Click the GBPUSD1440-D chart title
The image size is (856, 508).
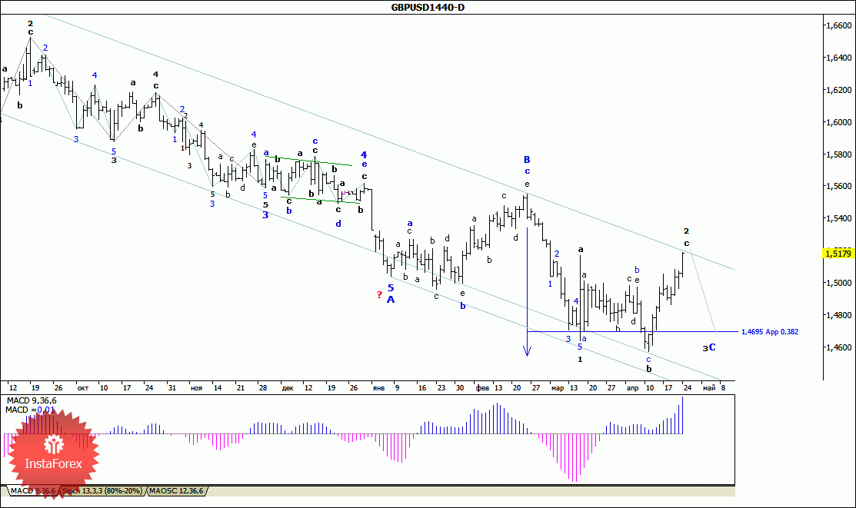428,7
